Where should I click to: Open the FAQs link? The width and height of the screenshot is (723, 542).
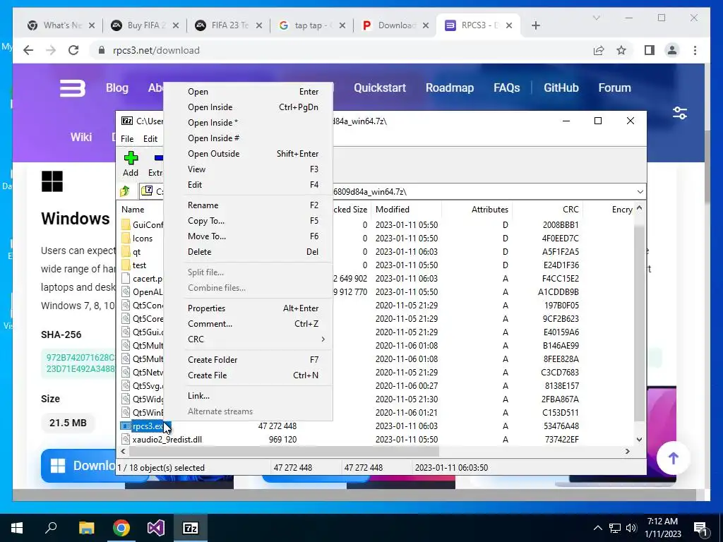click(x=506, y=88)
